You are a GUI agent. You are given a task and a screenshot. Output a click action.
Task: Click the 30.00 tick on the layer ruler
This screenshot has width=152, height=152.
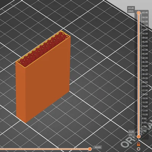145,74
